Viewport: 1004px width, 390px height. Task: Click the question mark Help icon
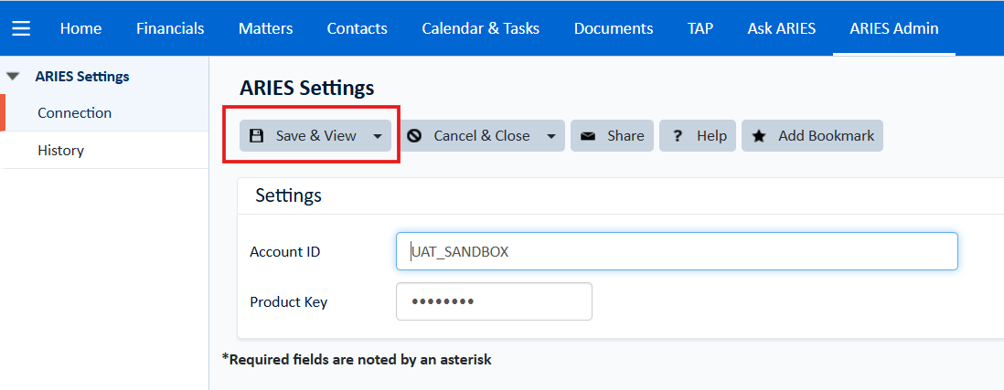click(678, 135)
